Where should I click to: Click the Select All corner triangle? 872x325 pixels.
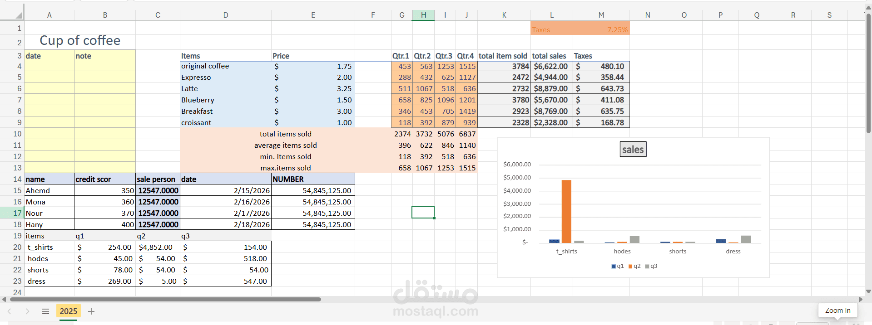click(x=19, y=15)
